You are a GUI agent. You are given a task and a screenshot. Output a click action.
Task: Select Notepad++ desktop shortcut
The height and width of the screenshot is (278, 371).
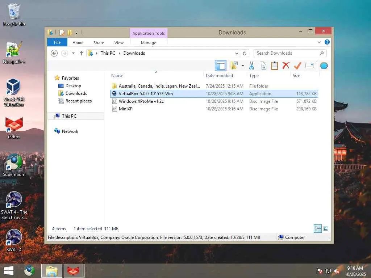14,52
